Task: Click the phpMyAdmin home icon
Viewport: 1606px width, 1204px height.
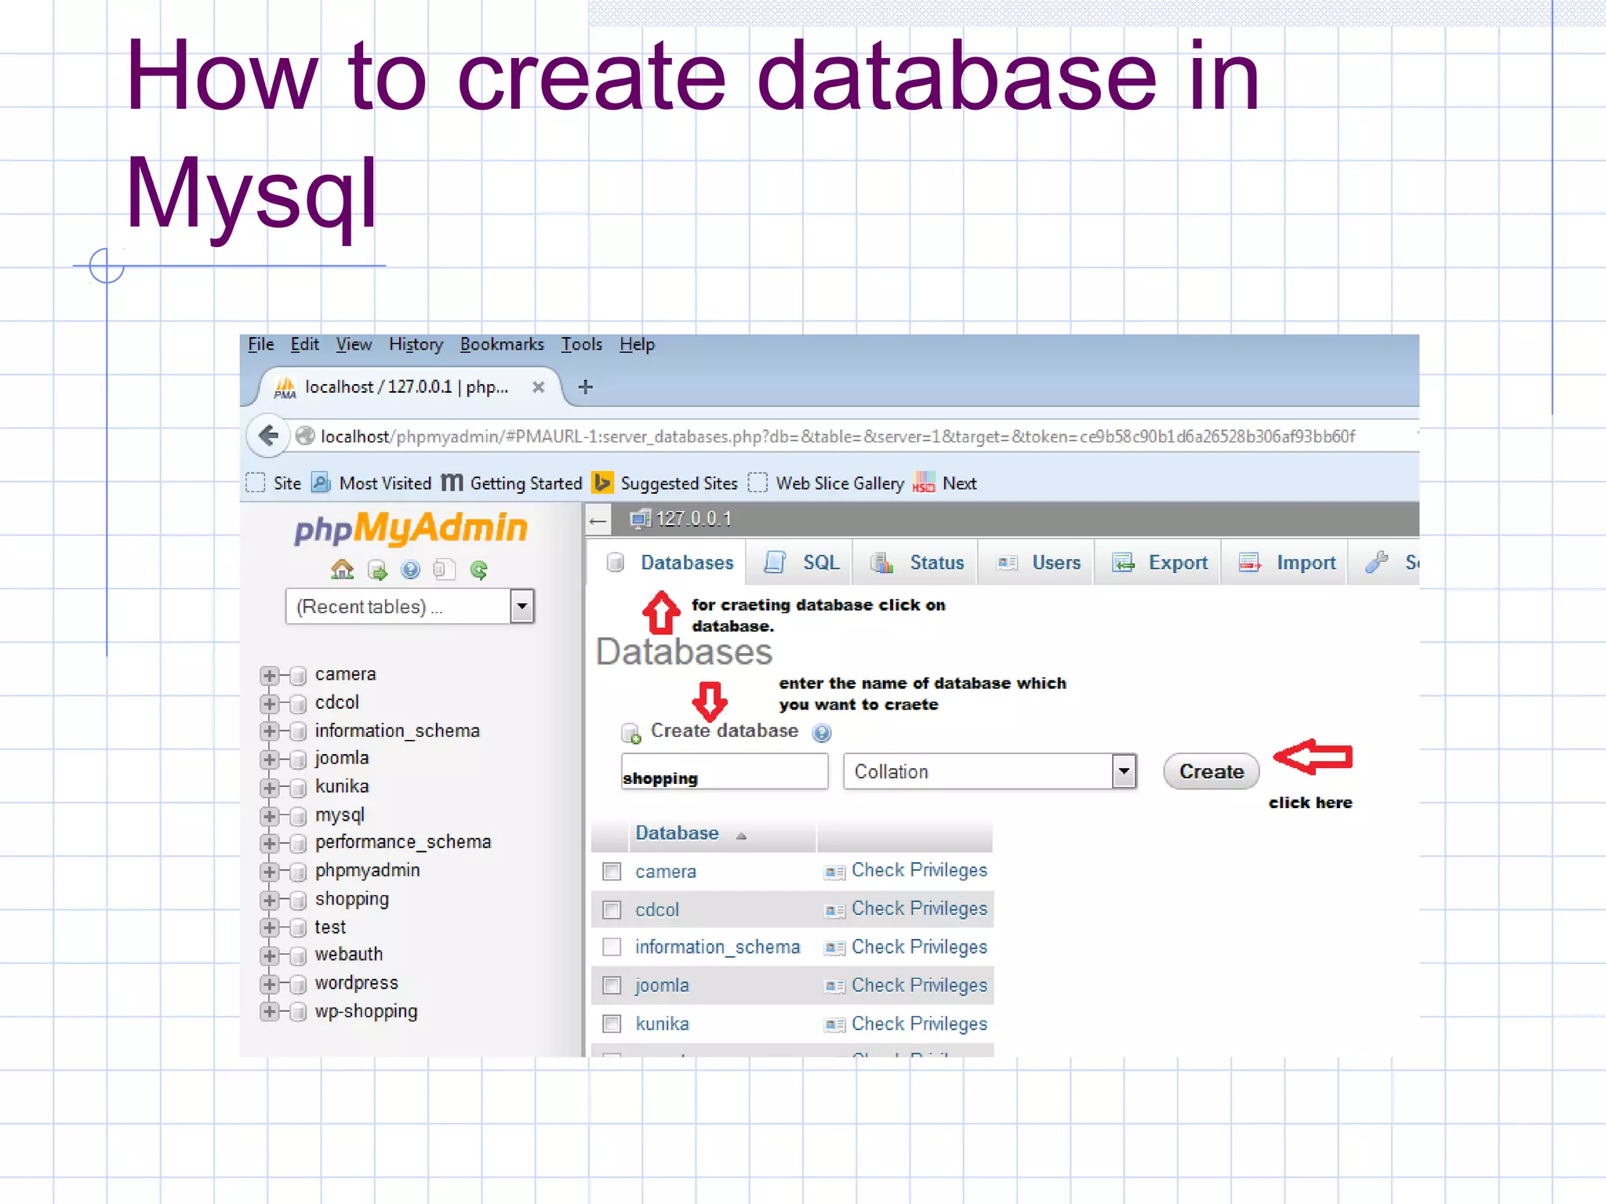Action: click(343, 570)
